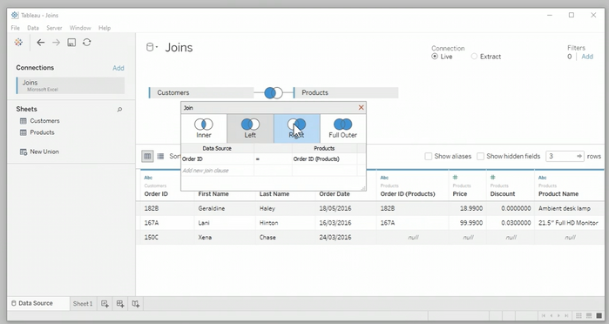Click Add new join clause

click(x=206, y=171)
